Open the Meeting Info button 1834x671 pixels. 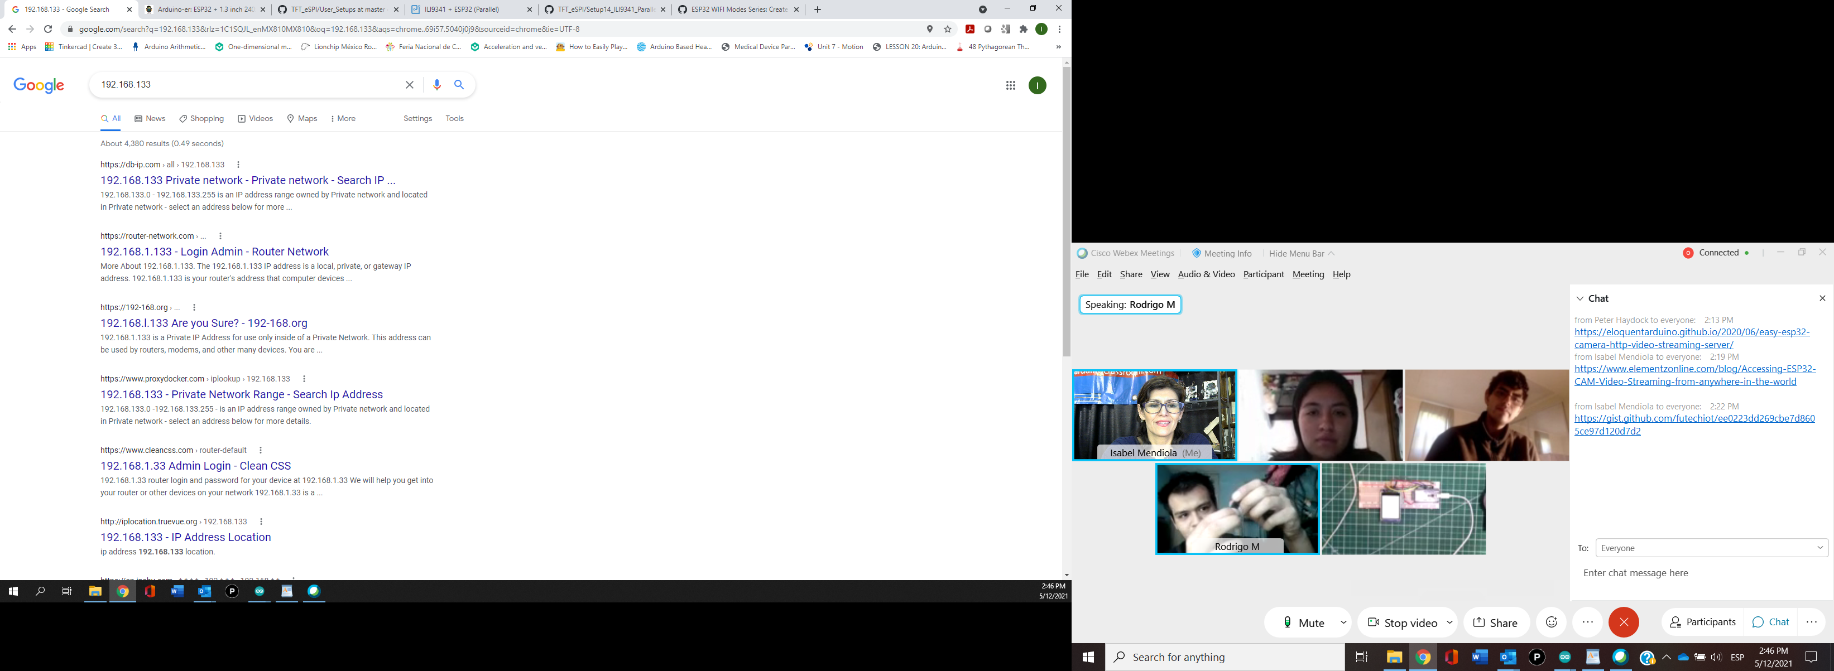[1222, 253]
